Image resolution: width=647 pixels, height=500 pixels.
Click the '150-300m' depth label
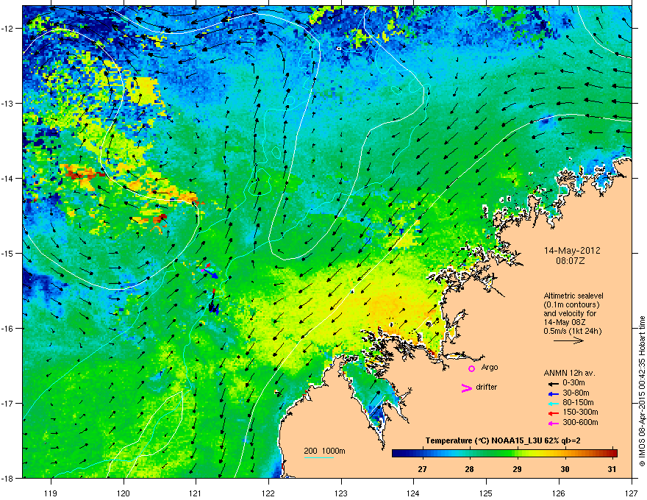581,412
